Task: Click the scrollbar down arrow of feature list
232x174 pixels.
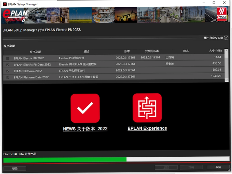Action: (x=226, y=80)
